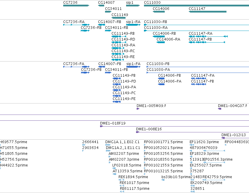Select protein CG11149-PD

pos(124,81)
